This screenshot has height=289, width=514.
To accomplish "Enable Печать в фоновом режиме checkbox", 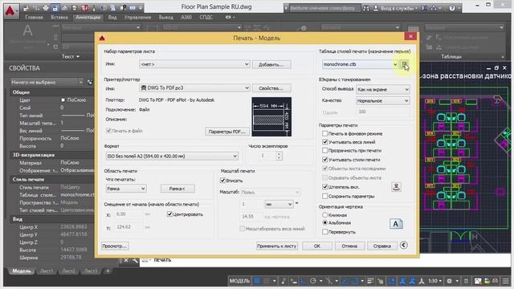I will point(324,134).
